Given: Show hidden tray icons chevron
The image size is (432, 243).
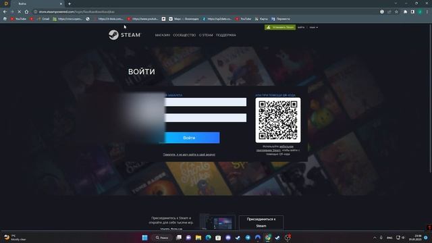Looking at the screenshot, I should tap(375, 238).
